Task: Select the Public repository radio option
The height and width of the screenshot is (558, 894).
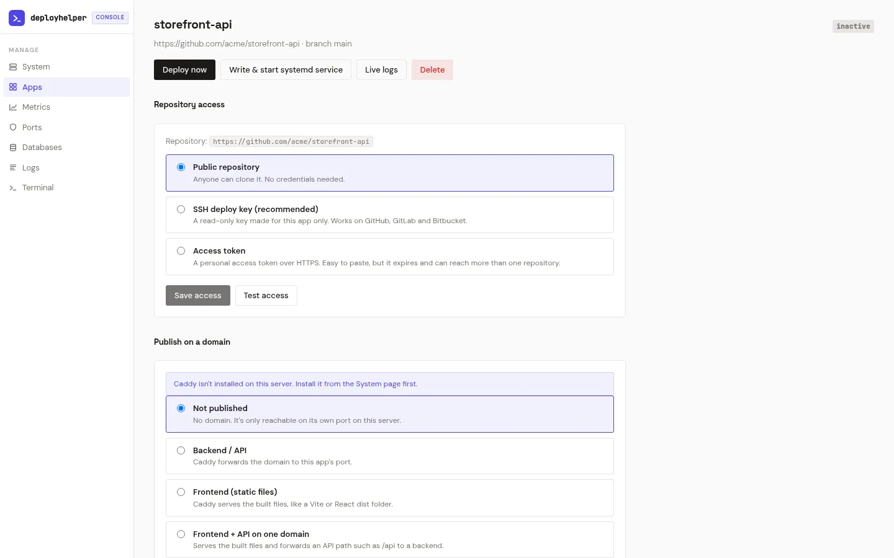Action: (181, 167)
